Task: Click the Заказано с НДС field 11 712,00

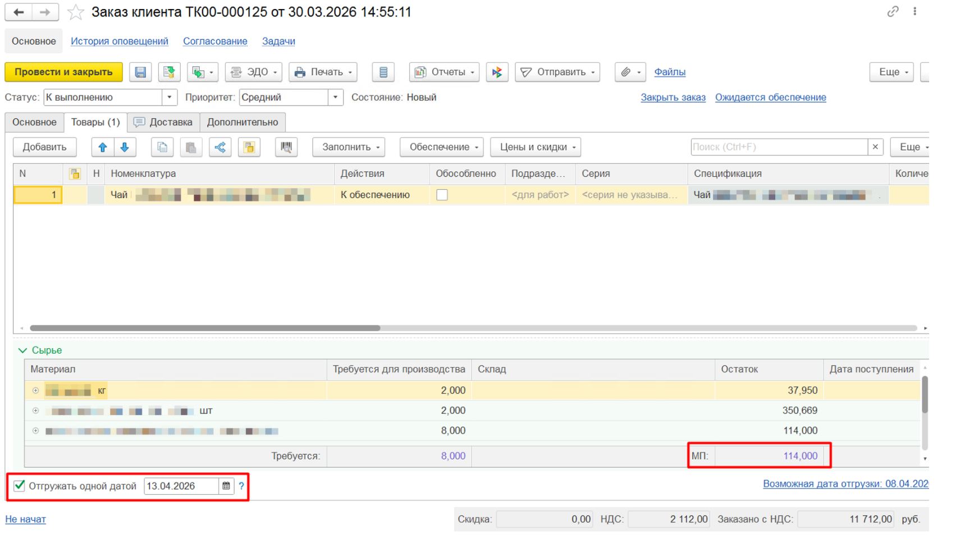Action: pos(847,519)
